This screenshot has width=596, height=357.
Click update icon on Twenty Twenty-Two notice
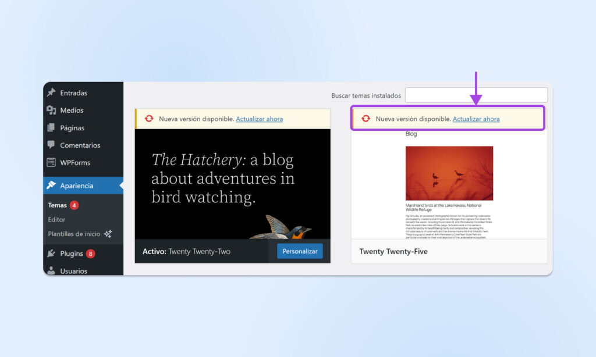(x=149, y=119)
